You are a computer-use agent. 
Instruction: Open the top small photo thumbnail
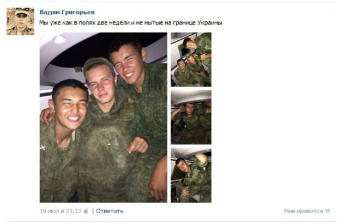point(191,60)
